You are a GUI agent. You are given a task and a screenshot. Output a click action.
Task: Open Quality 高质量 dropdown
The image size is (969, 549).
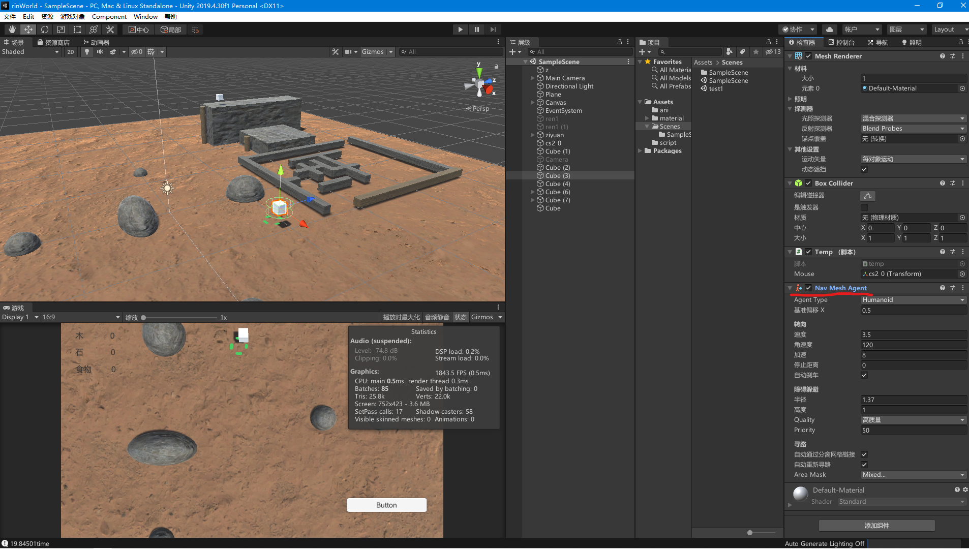coord(913,420)
